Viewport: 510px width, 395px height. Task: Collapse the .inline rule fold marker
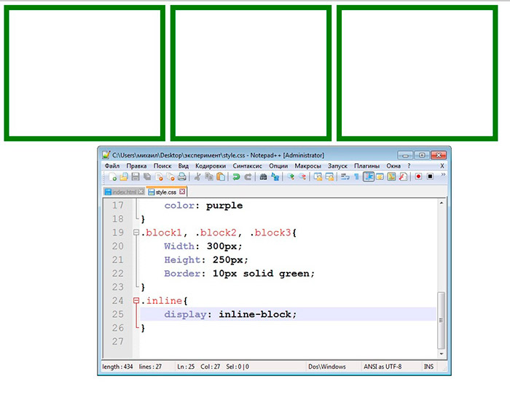(136, 301)
